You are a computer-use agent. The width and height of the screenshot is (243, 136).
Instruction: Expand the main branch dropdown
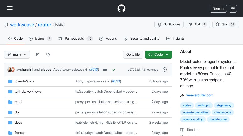point(17,55)
